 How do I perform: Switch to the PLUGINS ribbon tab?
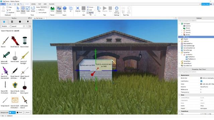click(51, 4)
